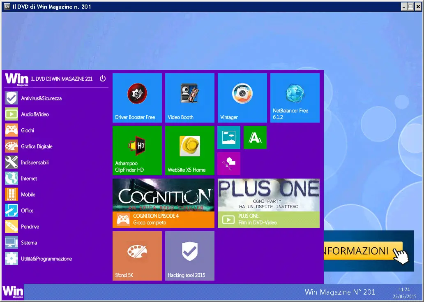Open the NetBalancer Free 6.1.2 tile
Viewport: 424px width, 302px height.
tap(295, 98)
